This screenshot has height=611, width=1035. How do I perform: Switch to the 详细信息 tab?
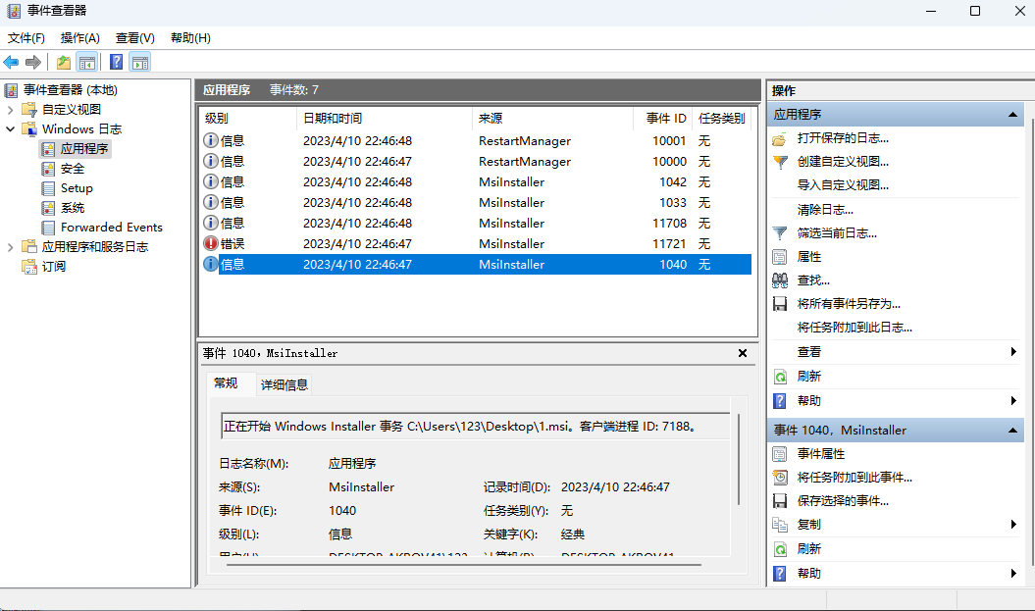pos(285,384)
